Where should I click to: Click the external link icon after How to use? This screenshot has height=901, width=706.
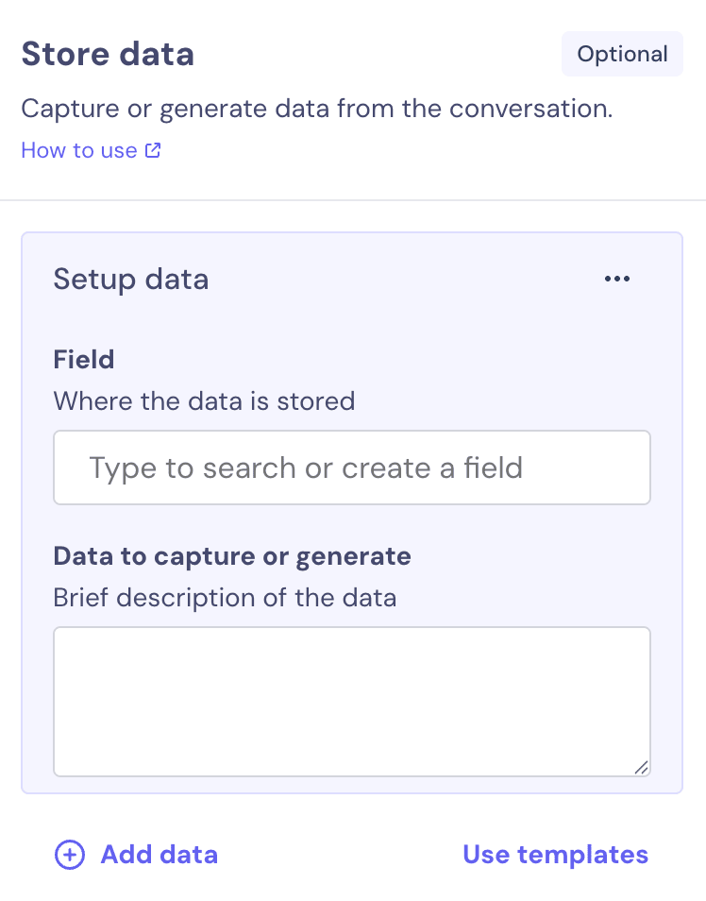click(x=153, y=150)
